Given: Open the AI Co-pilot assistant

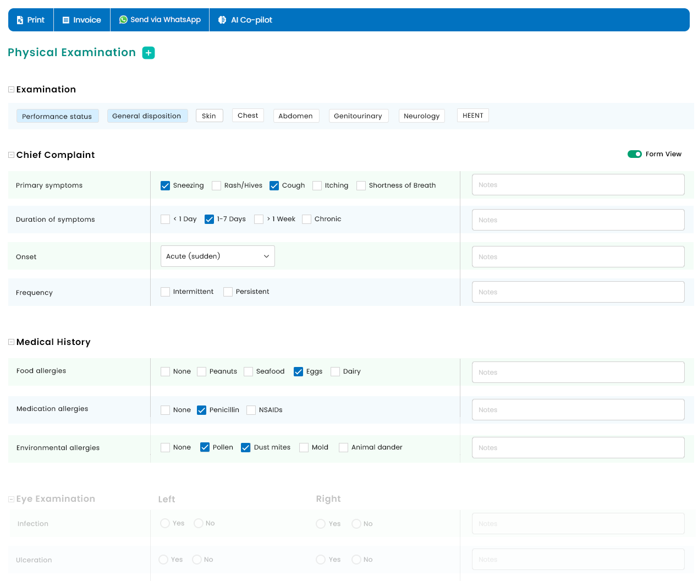Looking at the screenshot, I should [245, 20].
